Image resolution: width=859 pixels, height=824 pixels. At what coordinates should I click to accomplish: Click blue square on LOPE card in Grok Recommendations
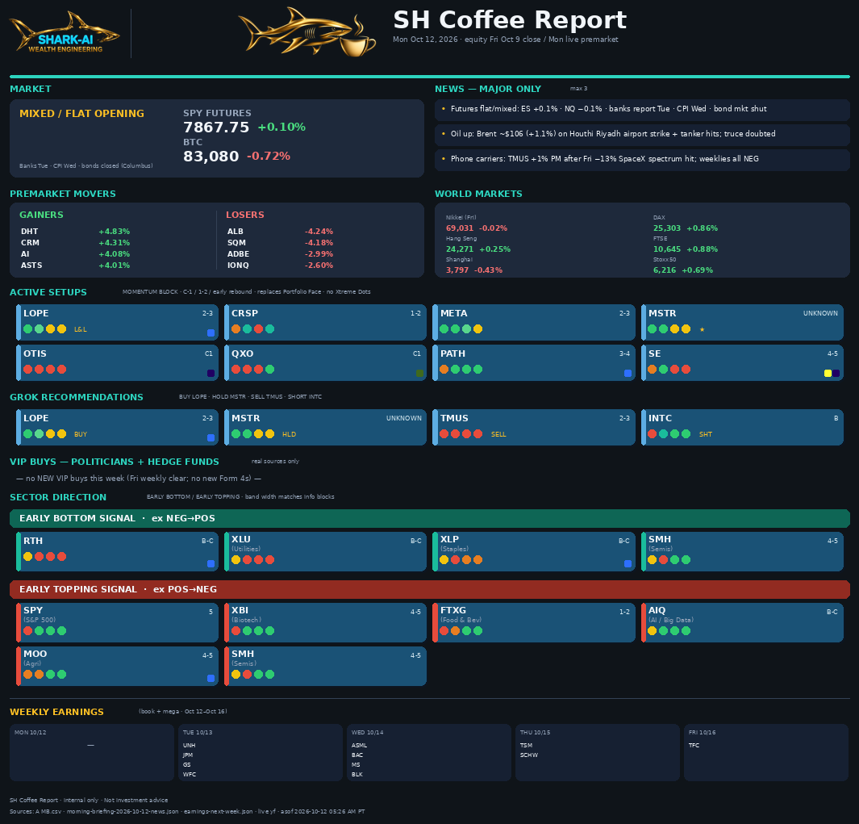[x=211, y=438]
